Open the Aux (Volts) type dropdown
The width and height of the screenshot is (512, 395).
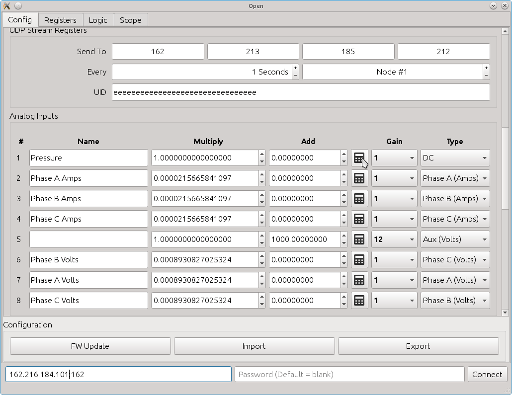coord(455,239)
